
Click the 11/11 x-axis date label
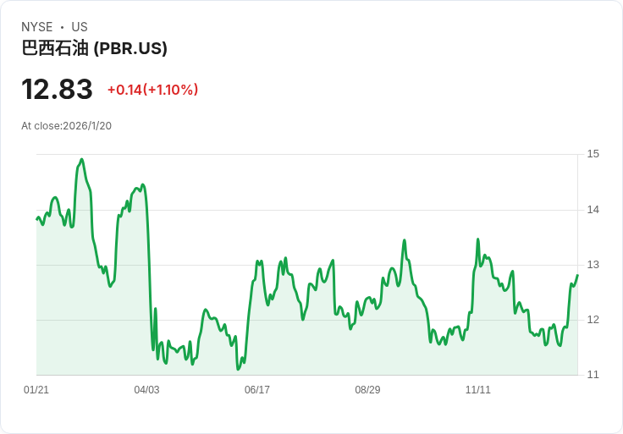pyautogui.click(x=478, y=390)
